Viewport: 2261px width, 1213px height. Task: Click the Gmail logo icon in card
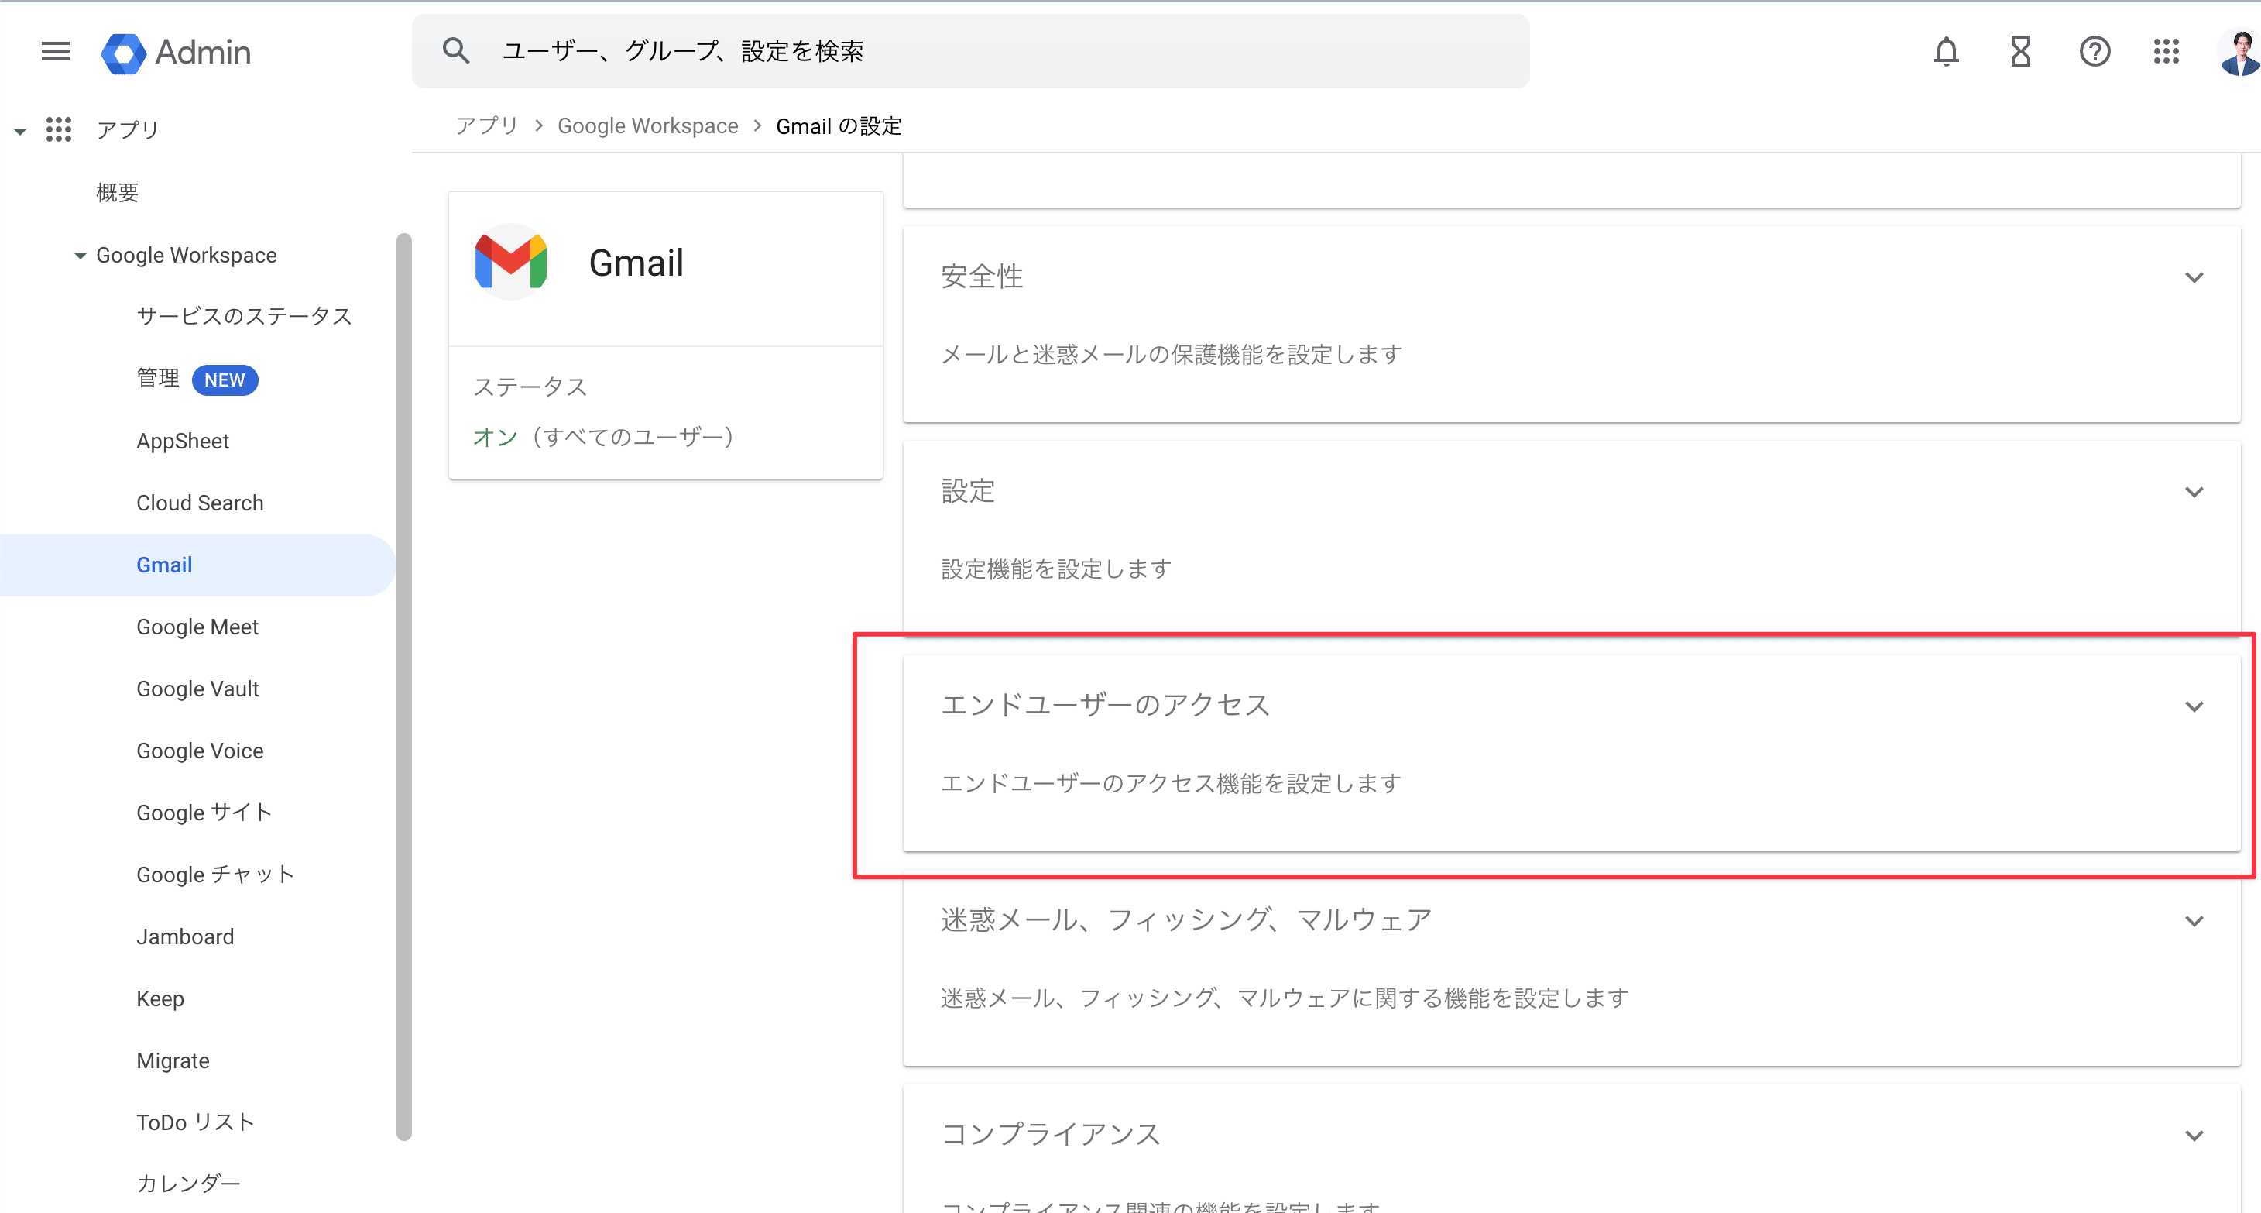pos(511,262)
